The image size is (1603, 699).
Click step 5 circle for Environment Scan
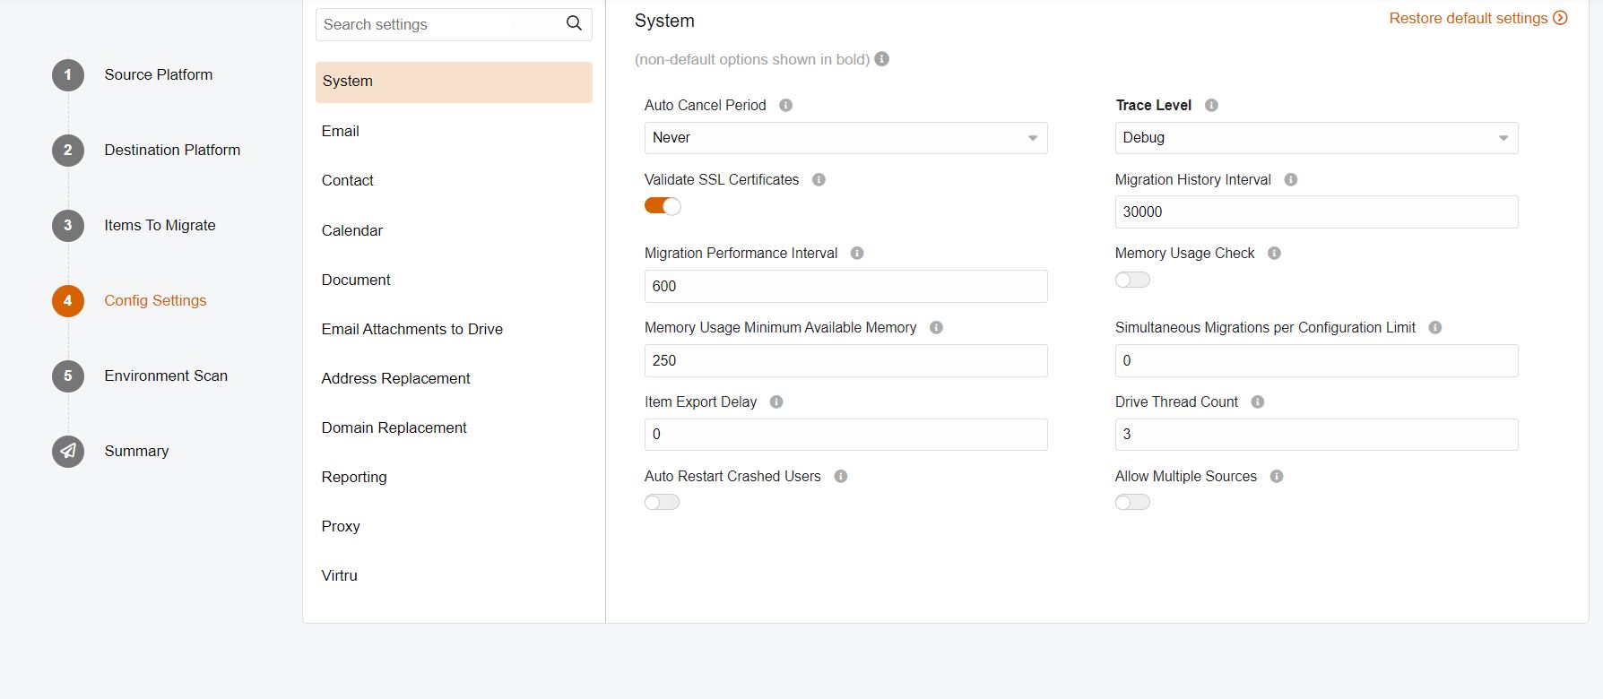click(68, 376)
